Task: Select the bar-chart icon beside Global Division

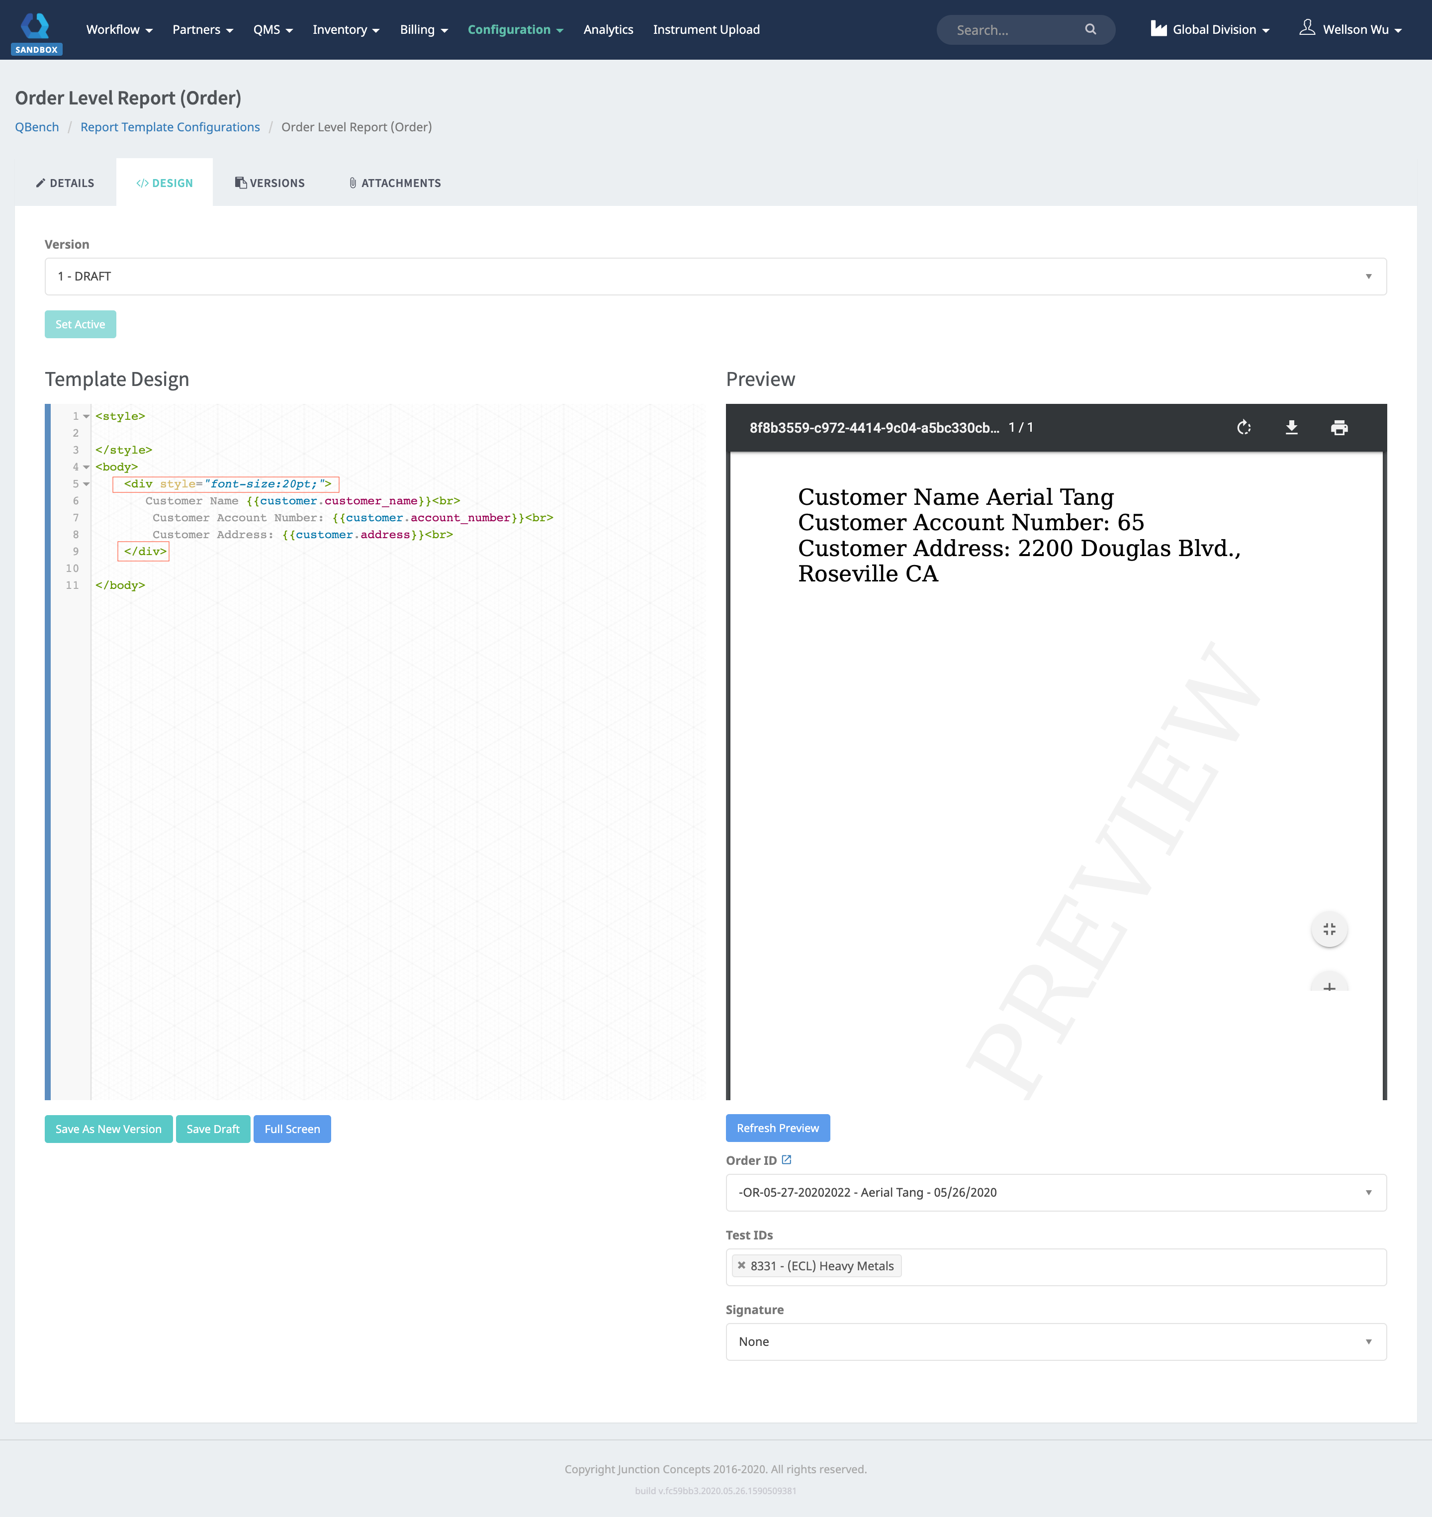Action: pos(1158,28)
